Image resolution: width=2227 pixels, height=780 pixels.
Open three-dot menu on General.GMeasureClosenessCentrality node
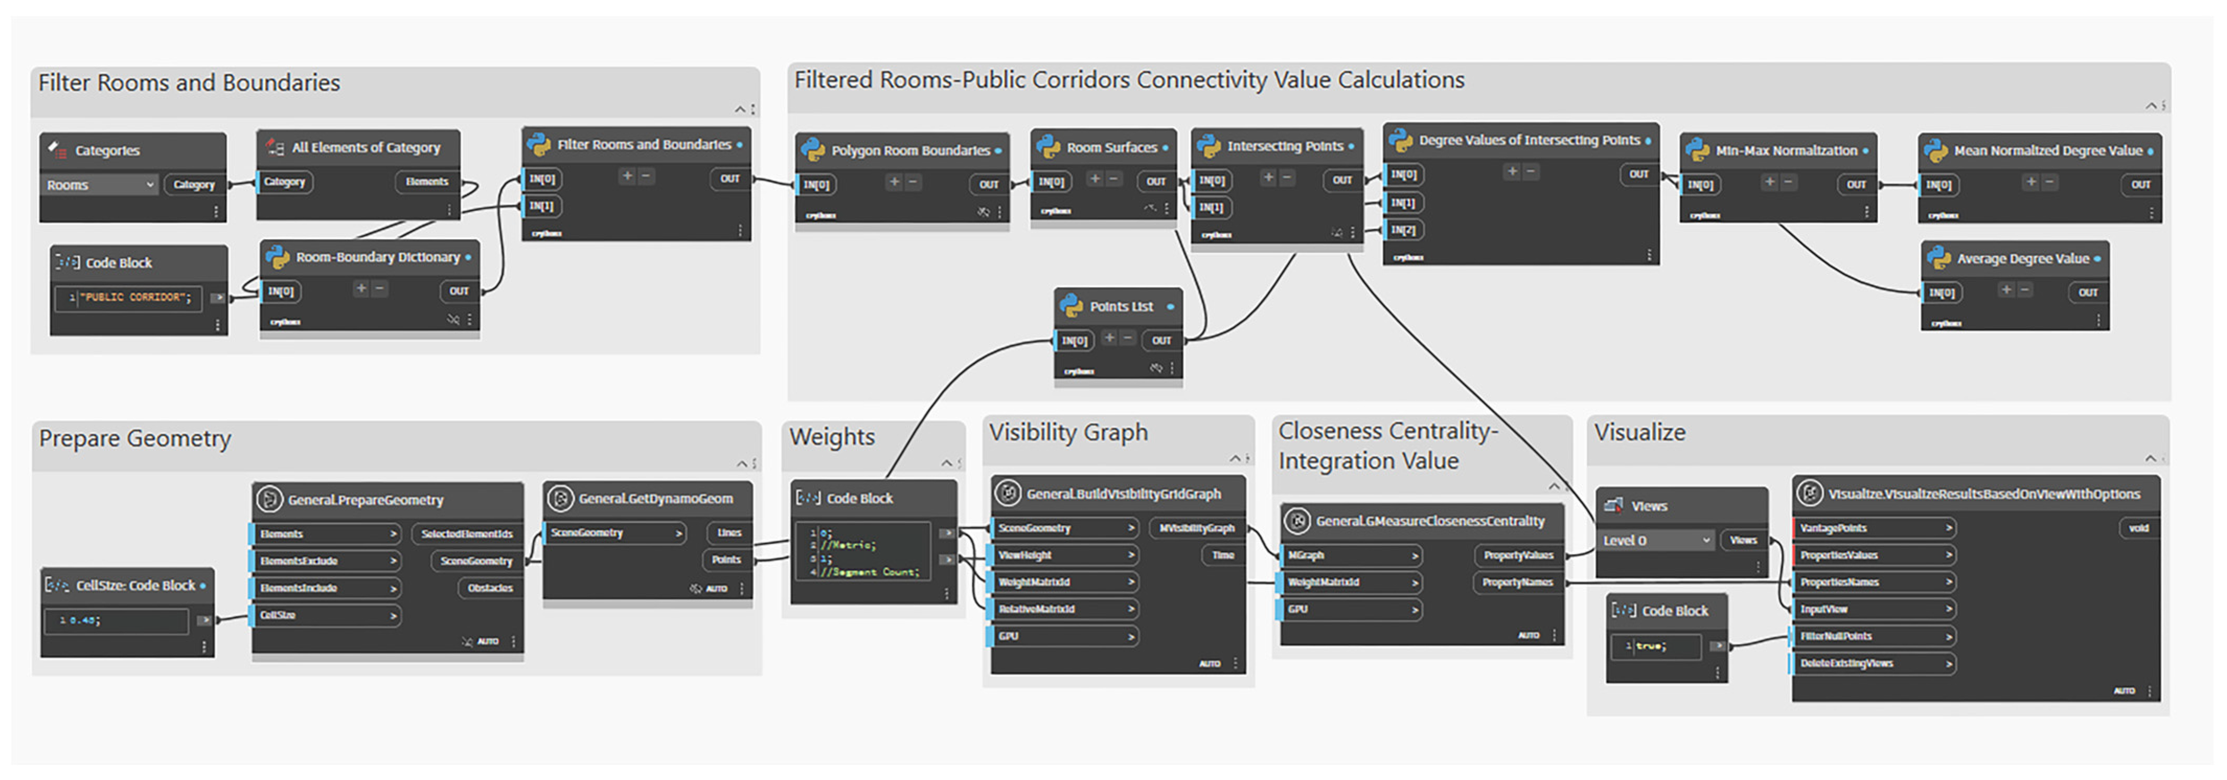click(x=1554, y=635)
